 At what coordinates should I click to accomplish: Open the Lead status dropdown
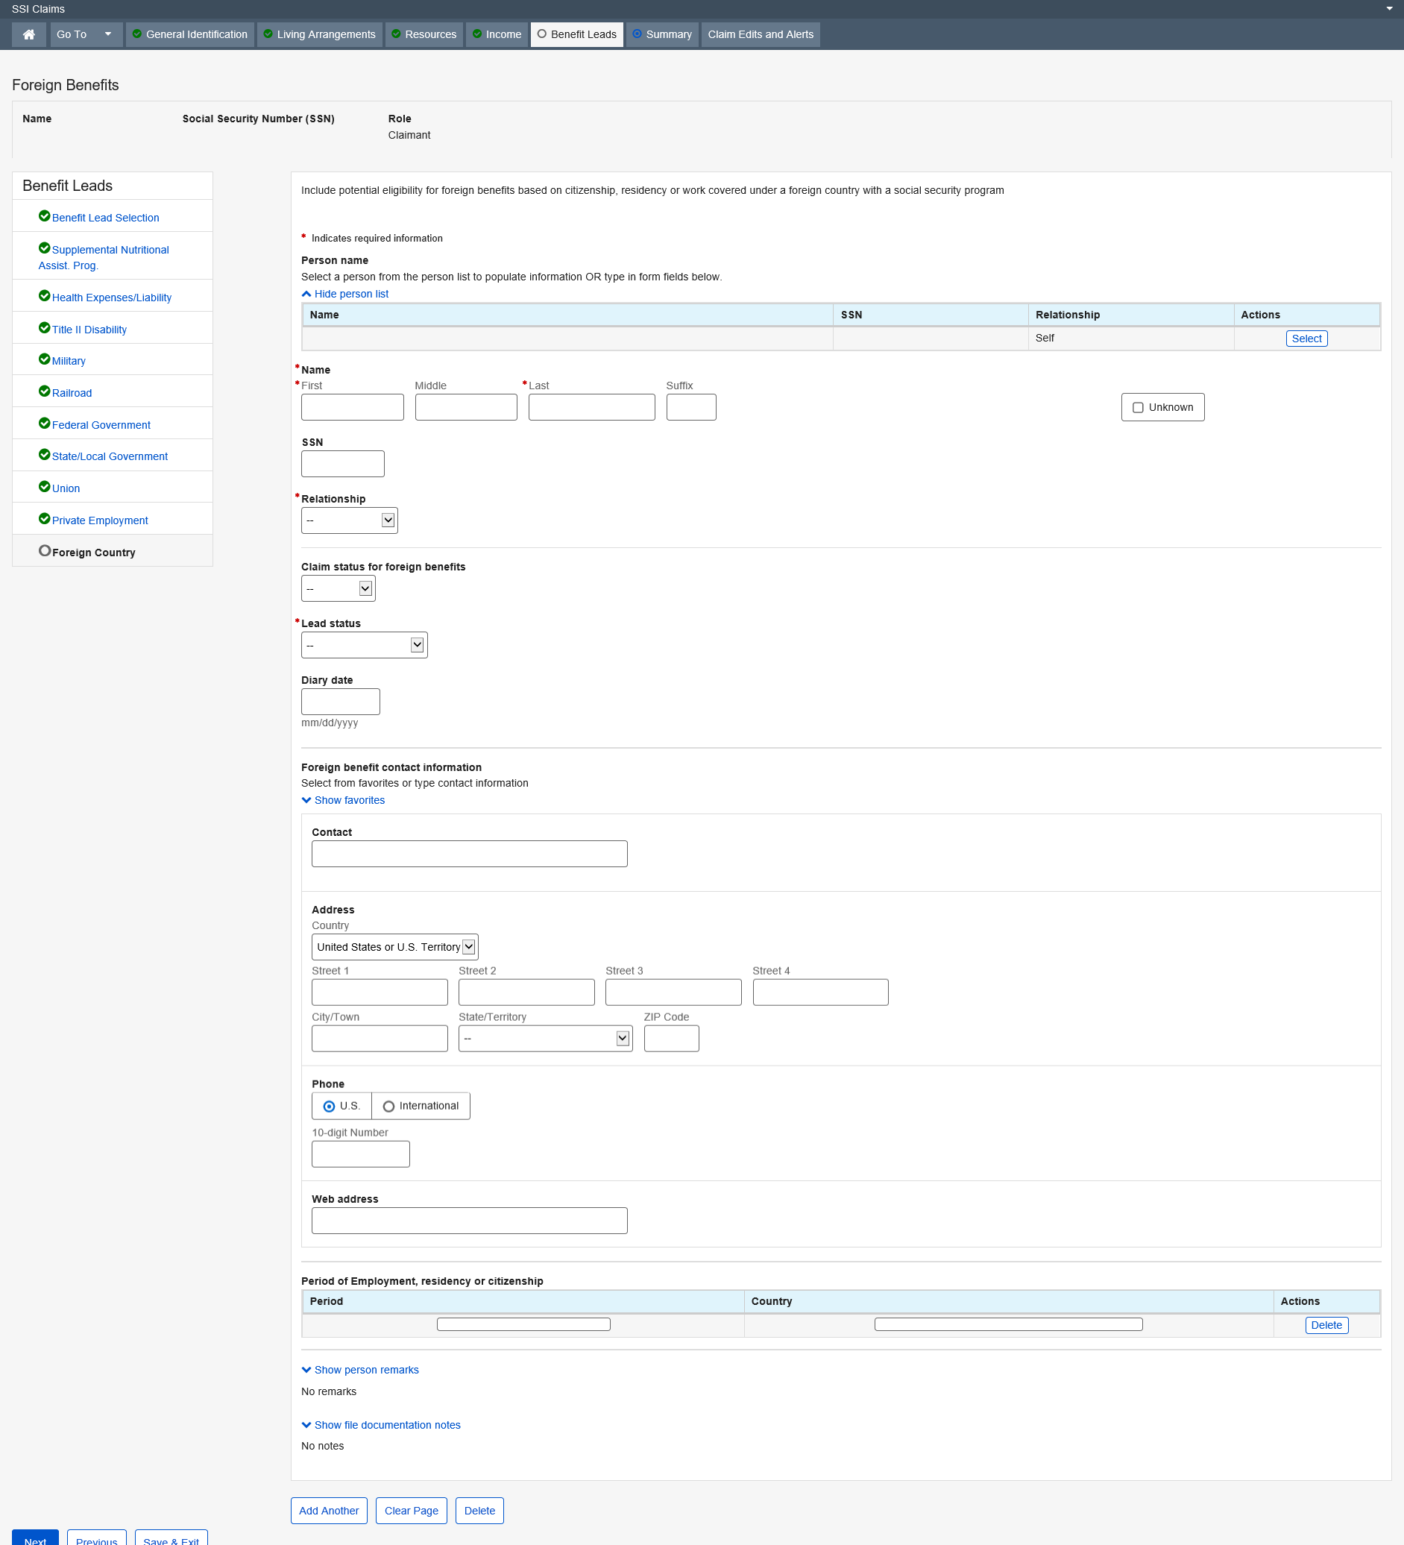[x=364, y=645]
